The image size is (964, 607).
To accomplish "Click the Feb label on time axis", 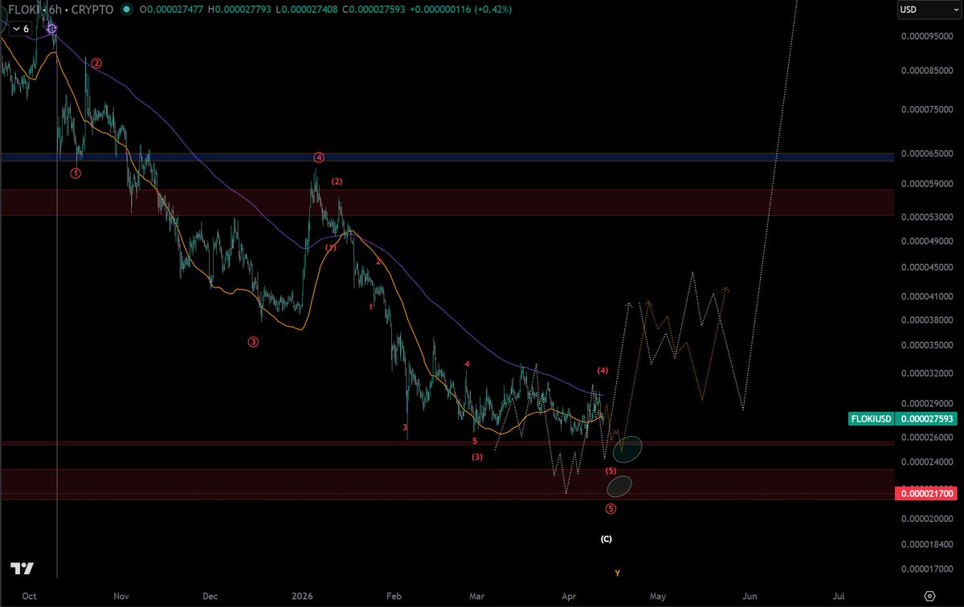I will pos(394,597).
